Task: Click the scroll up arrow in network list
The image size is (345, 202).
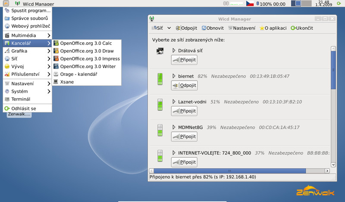Action: 333,49
